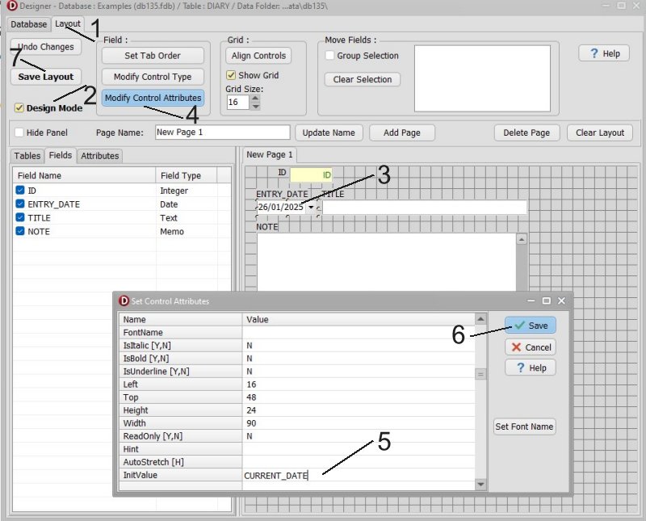This screenshot has height=521, width=646.
Task: Maximize the Set Control Attributes dialog
Action: click(x=547, y=301)
